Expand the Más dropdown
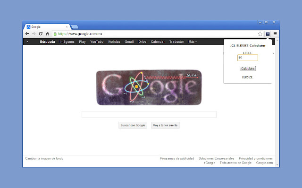 pos(193,42)
